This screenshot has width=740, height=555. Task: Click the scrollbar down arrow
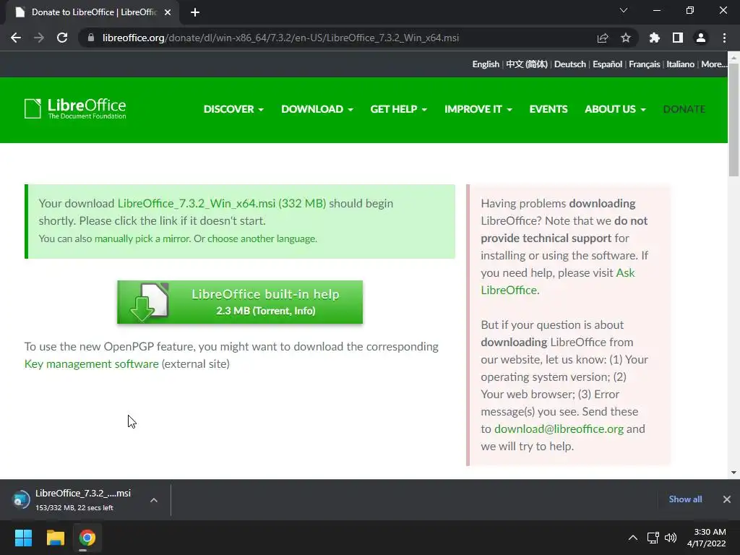(x=733, y=473)
